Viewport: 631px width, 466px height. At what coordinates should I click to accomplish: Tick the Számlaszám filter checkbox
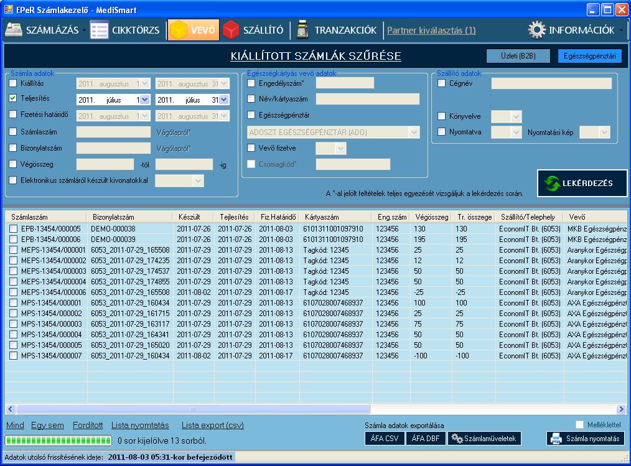[13, 132]
